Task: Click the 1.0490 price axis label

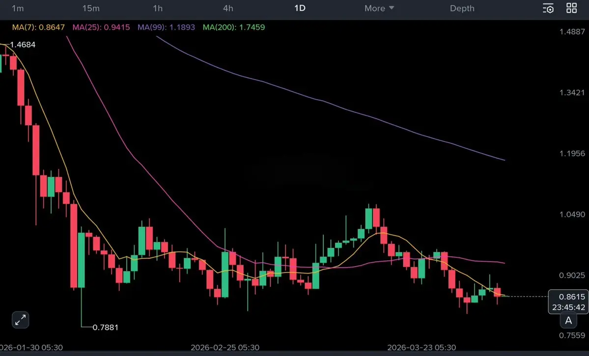Action: click(x=572, y=214)
